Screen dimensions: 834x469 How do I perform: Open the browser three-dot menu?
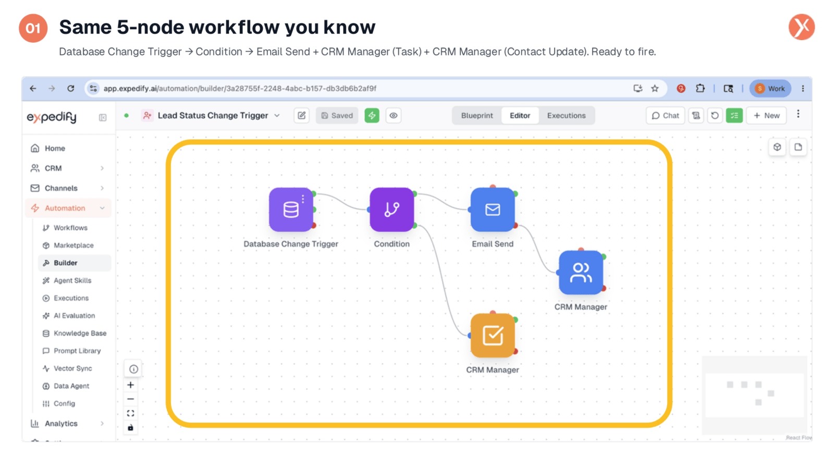803,89
